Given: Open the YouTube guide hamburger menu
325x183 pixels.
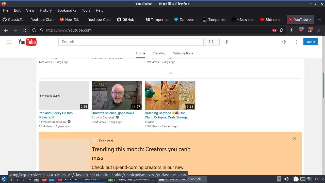Looking at the screenshot, I should [9, 42].
